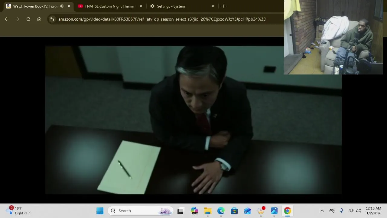
Task: Show hidden system tray icons
Action: point(322,211)
